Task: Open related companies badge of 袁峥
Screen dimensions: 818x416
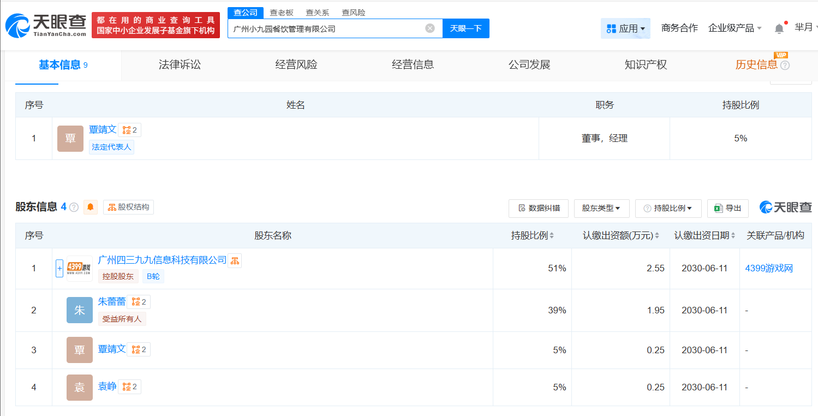Action: click(129, 387)
